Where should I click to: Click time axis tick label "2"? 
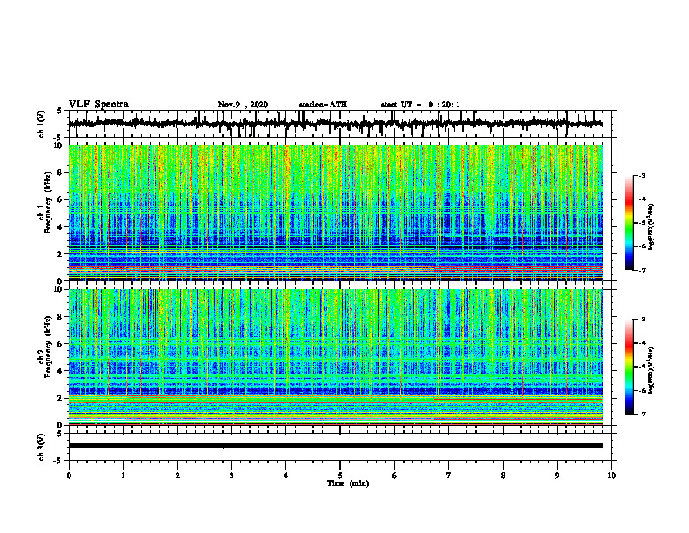coord(177,476)
